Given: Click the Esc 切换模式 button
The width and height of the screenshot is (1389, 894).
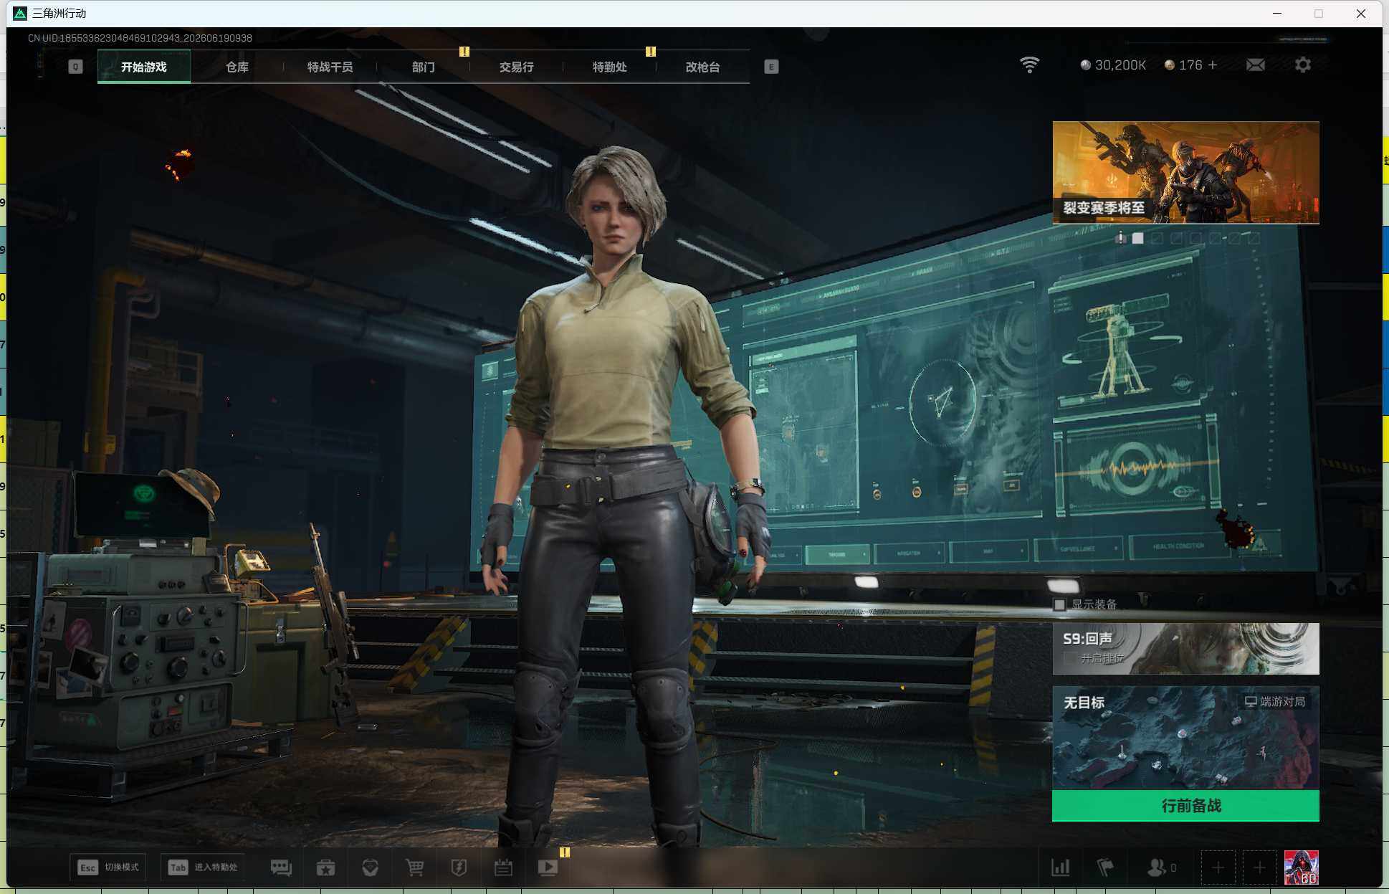Looking at the screenshot, I should pos(108,867).
